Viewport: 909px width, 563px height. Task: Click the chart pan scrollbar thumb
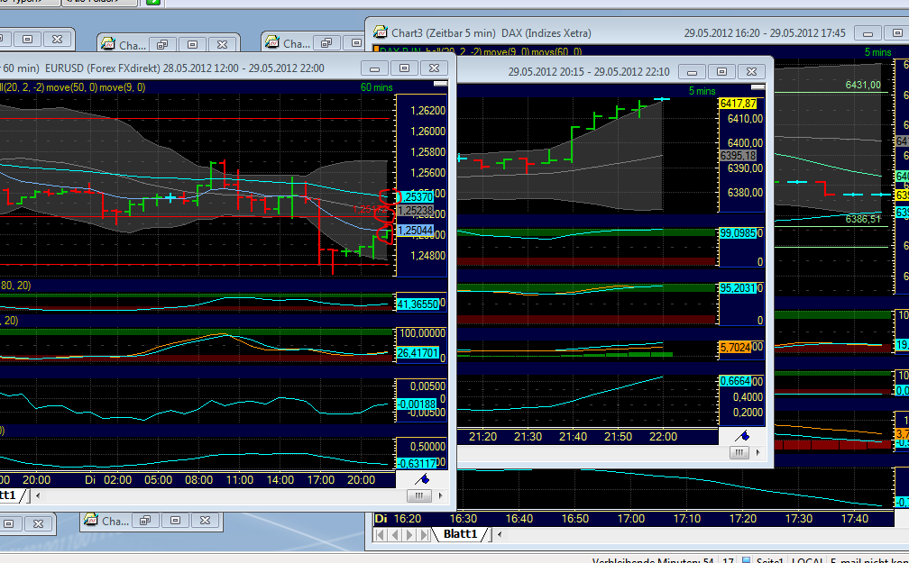tap(419, 495)
